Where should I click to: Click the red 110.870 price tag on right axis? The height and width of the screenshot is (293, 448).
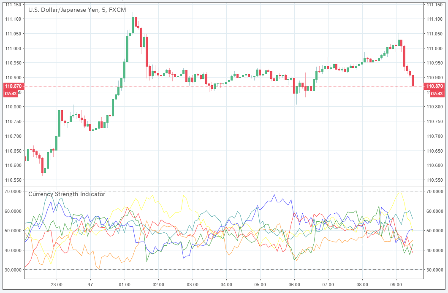coord(434,86)
